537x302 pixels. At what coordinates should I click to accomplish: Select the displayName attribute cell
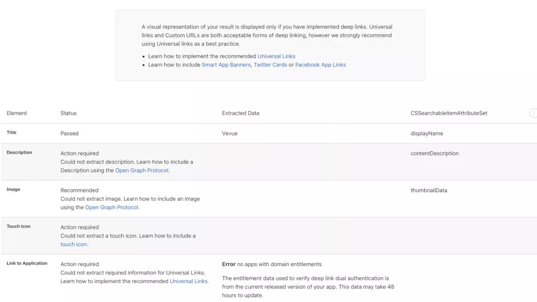click(426, 134)
